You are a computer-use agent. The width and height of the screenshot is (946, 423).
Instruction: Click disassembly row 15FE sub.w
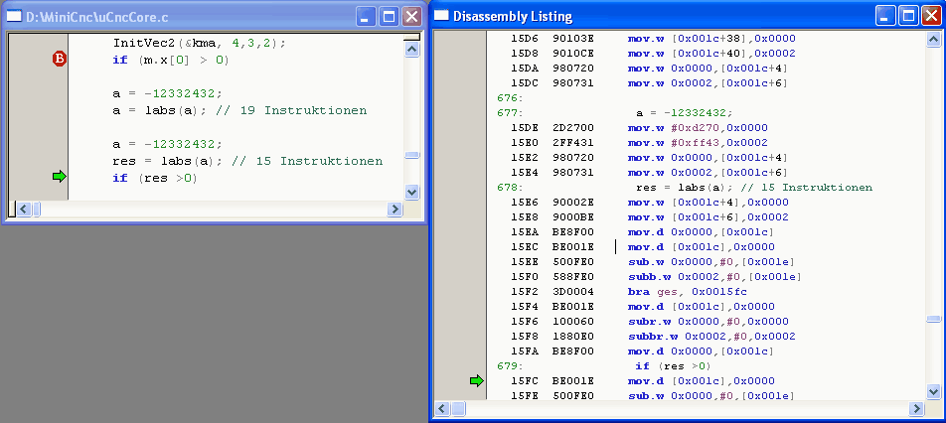[x=652, y=396]
